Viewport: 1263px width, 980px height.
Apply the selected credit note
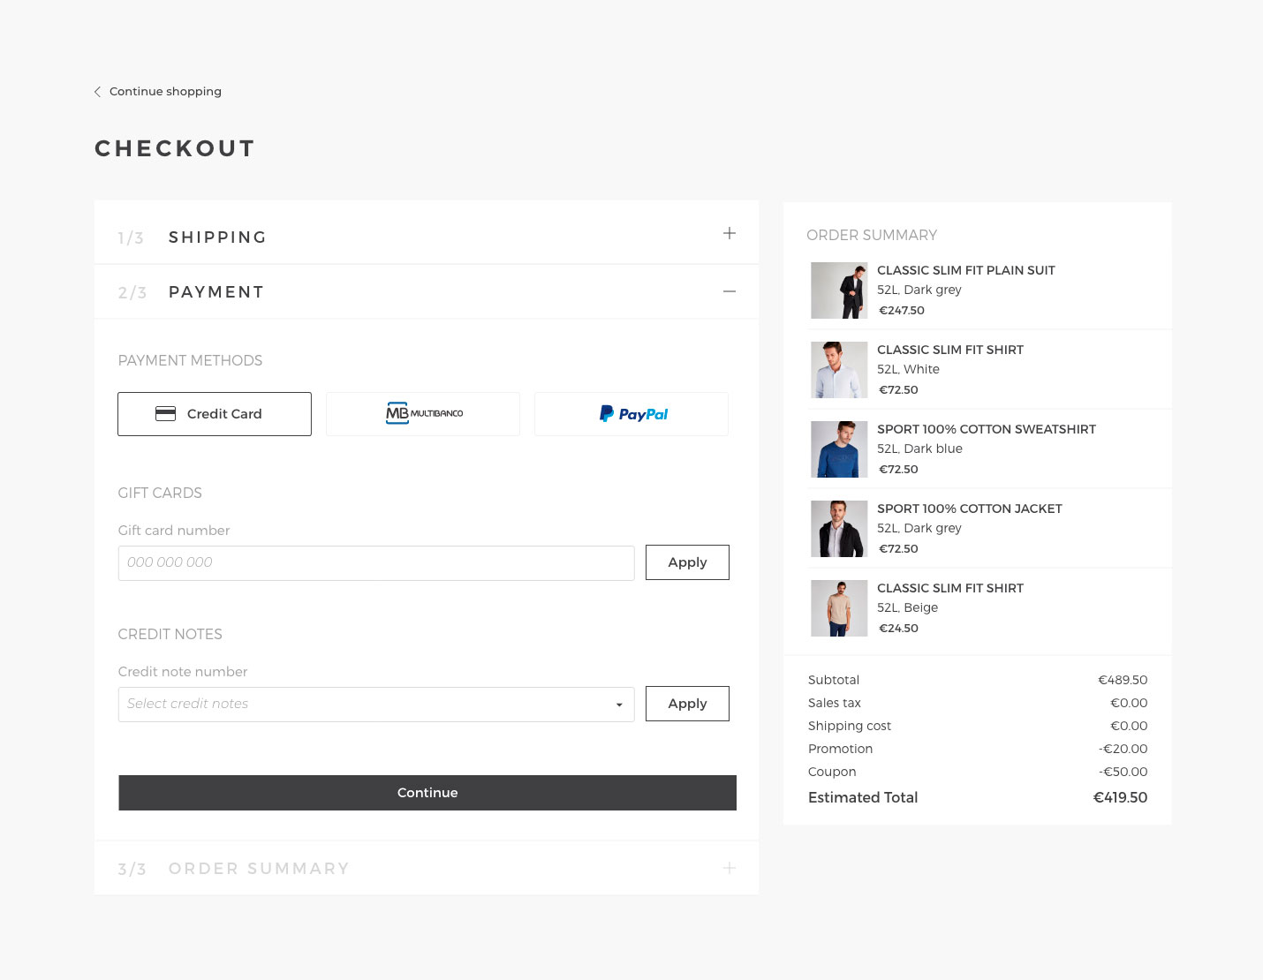pos(687,704)
